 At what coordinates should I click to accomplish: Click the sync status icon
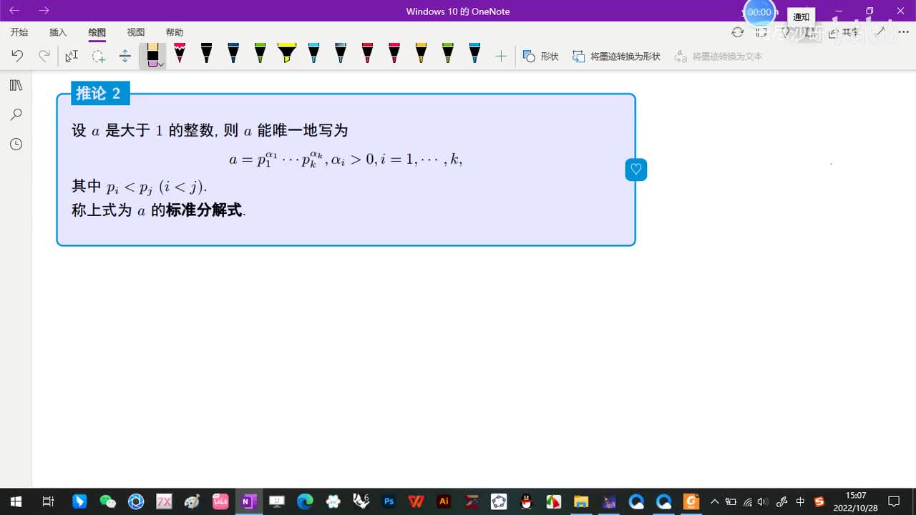(x=737, y=32)
